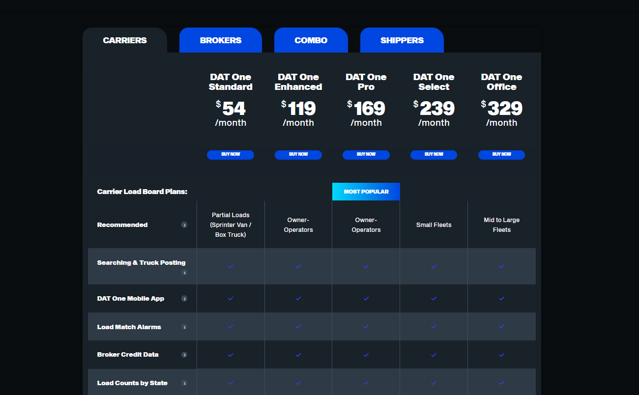Click the $329 /month price

502,113
